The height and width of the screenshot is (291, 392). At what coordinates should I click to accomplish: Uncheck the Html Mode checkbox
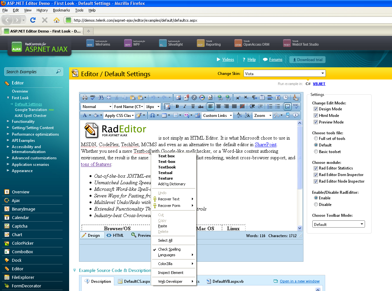tap(316, 116)
